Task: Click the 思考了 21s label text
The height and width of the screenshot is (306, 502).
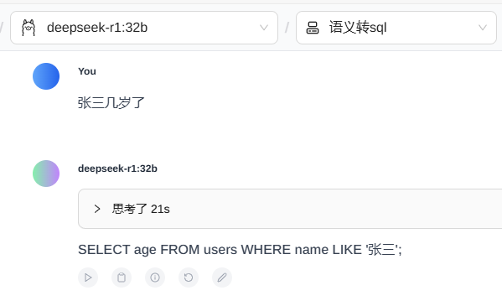Action: 141,209
